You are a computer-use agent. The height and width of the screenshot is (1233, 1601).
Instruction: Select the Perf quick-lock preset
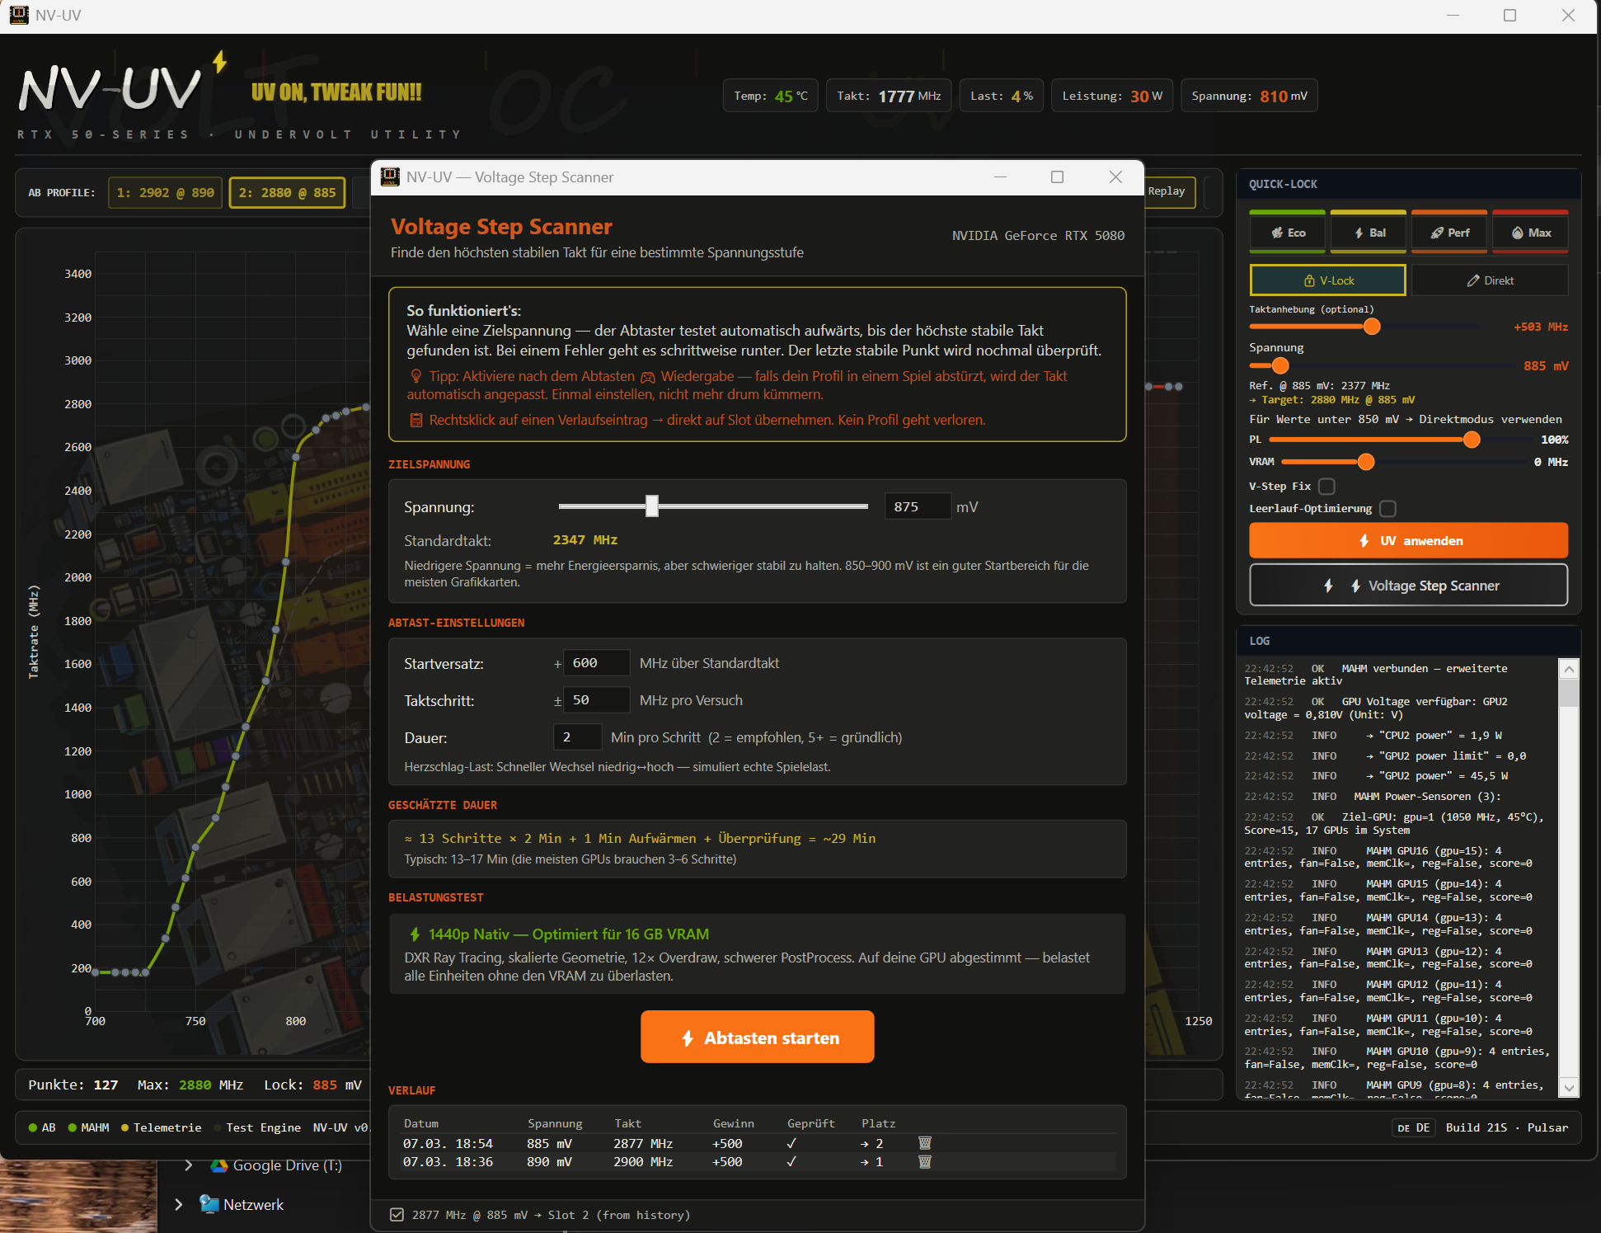(1449, 233)
